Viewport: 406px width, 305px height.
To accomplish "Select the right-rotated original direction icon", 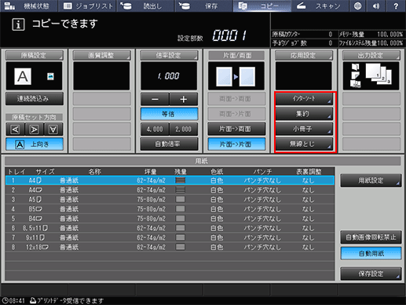I will (x=35, y=129).
